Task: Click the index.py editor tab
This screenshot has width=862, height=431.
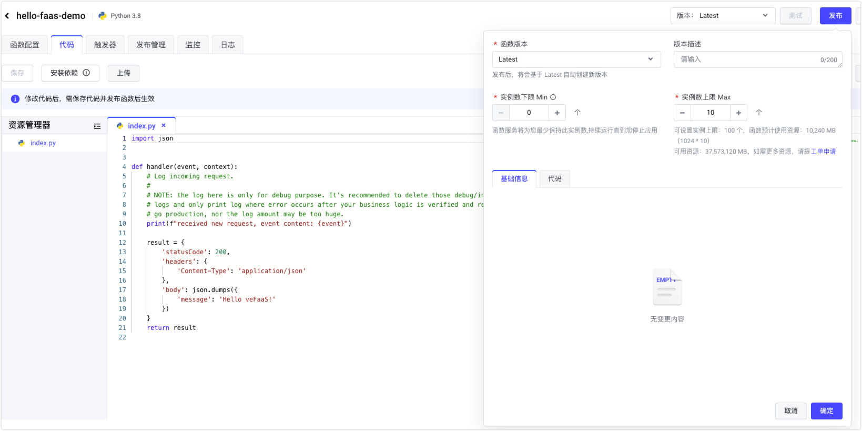Action: [x=141, y=126]
